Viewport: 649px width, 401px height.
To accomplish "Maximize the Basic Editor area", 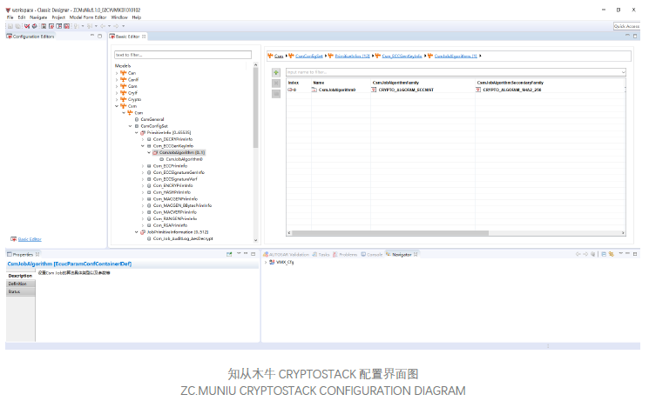I will 635,36.
